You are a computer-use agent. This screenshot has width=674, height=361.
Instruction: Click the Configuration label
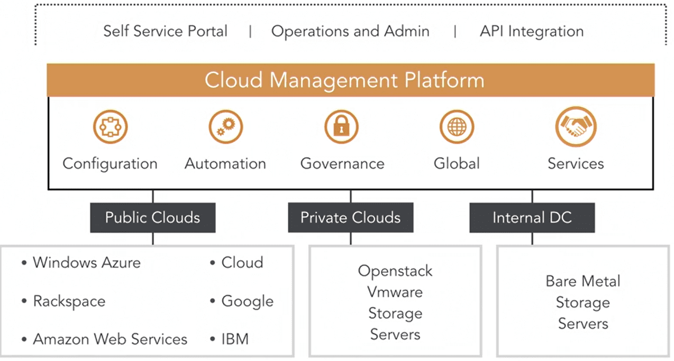point(110,164)
